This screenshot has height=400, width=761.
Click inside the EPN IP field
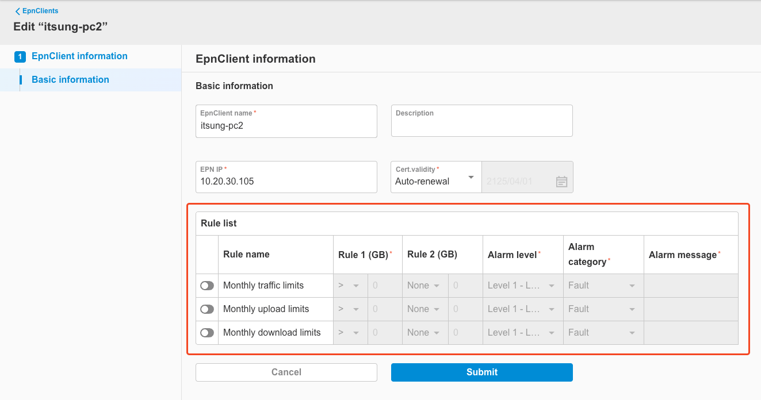point(286,181)
